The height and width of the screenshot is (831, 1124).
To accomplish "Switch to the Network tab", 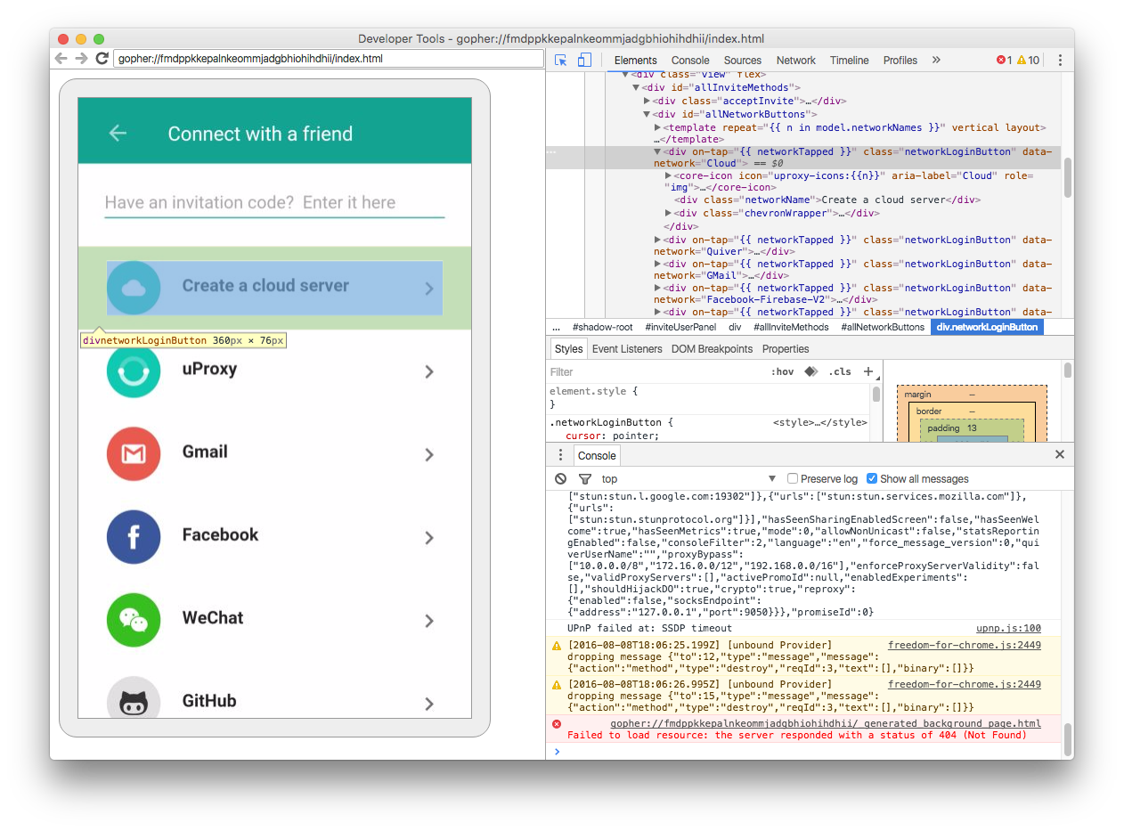I will click(794, 60).
